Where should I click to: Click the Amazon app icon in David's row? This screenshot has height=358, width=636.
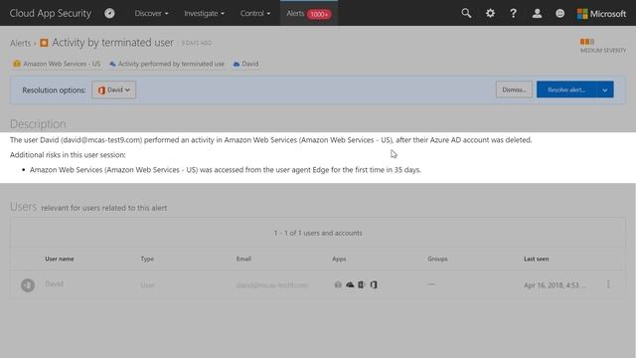click(x=338, y=284)
